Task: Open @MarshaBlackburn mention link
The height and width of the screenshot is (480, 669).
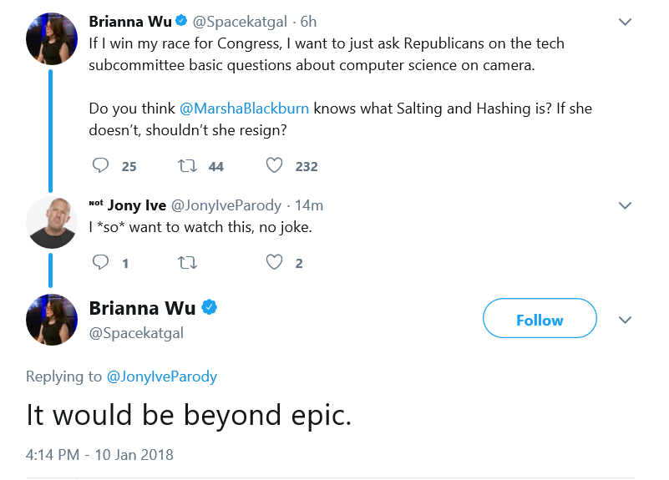Action: click(x=244, y=109)
